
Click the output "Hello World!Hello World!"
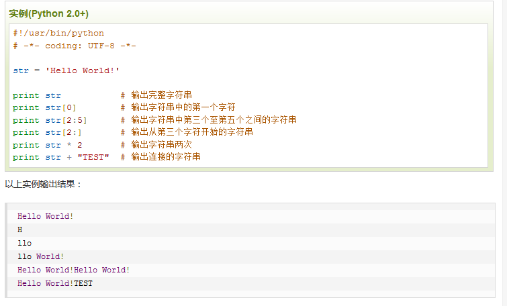pos(74,270)
